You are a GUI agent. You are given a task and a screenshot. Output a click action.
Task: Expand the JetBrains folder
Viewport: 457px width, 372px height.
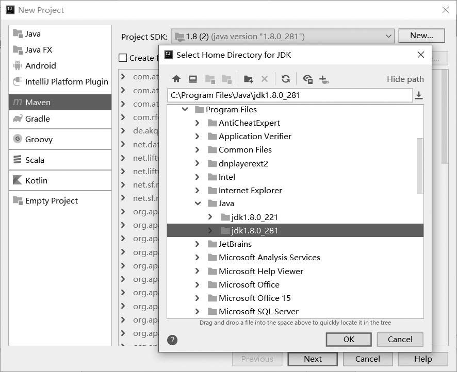198,244
